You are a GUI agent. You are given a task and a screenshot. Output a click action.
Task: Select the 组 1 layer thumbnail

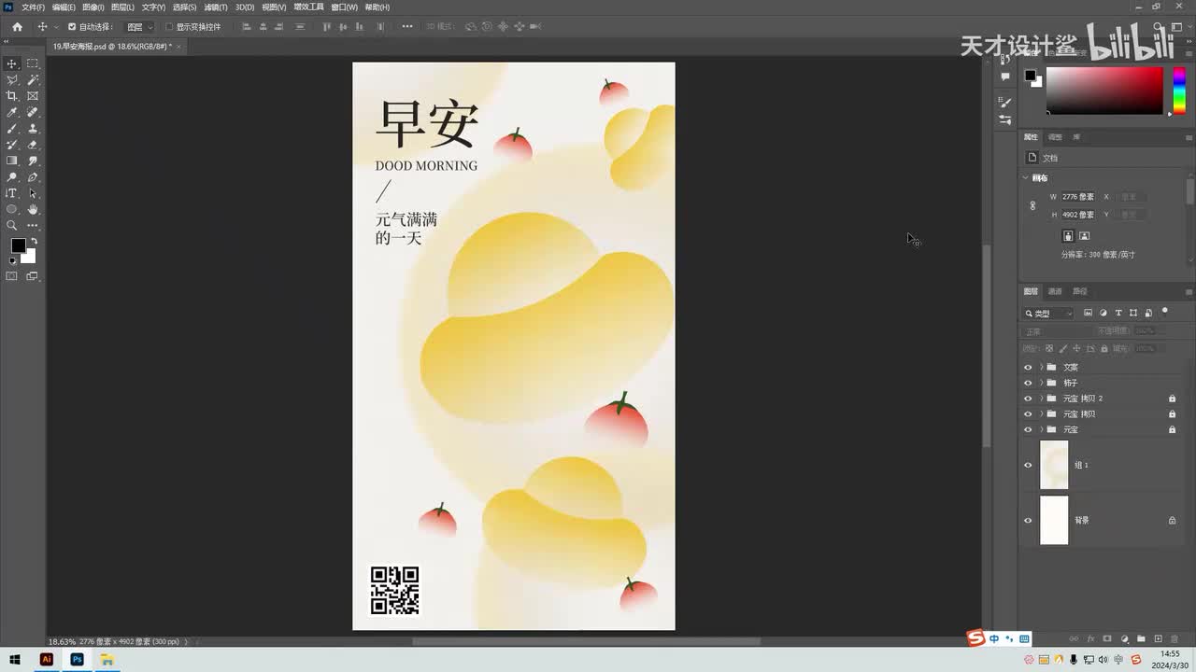click(x=1054, y=465)
